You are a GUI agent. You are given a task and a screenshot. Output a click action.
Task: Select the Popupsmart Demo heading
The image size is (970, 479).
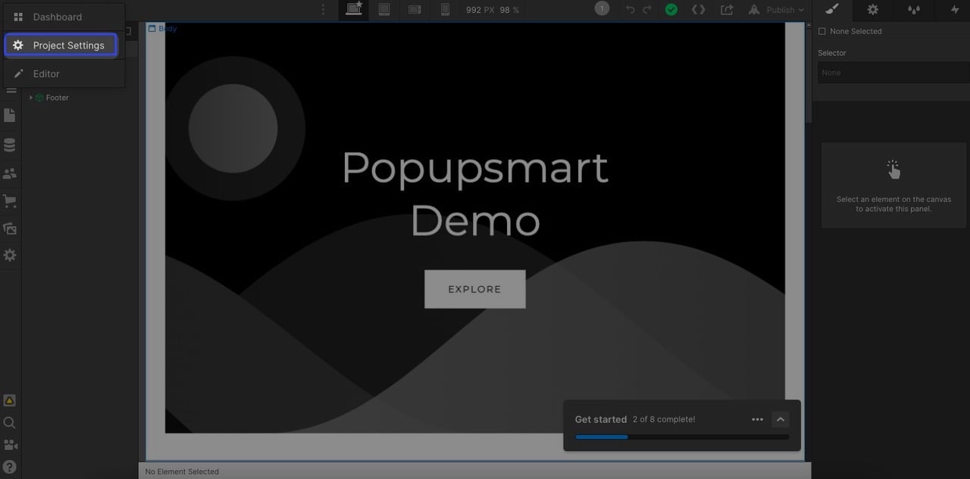coord(475,194)
